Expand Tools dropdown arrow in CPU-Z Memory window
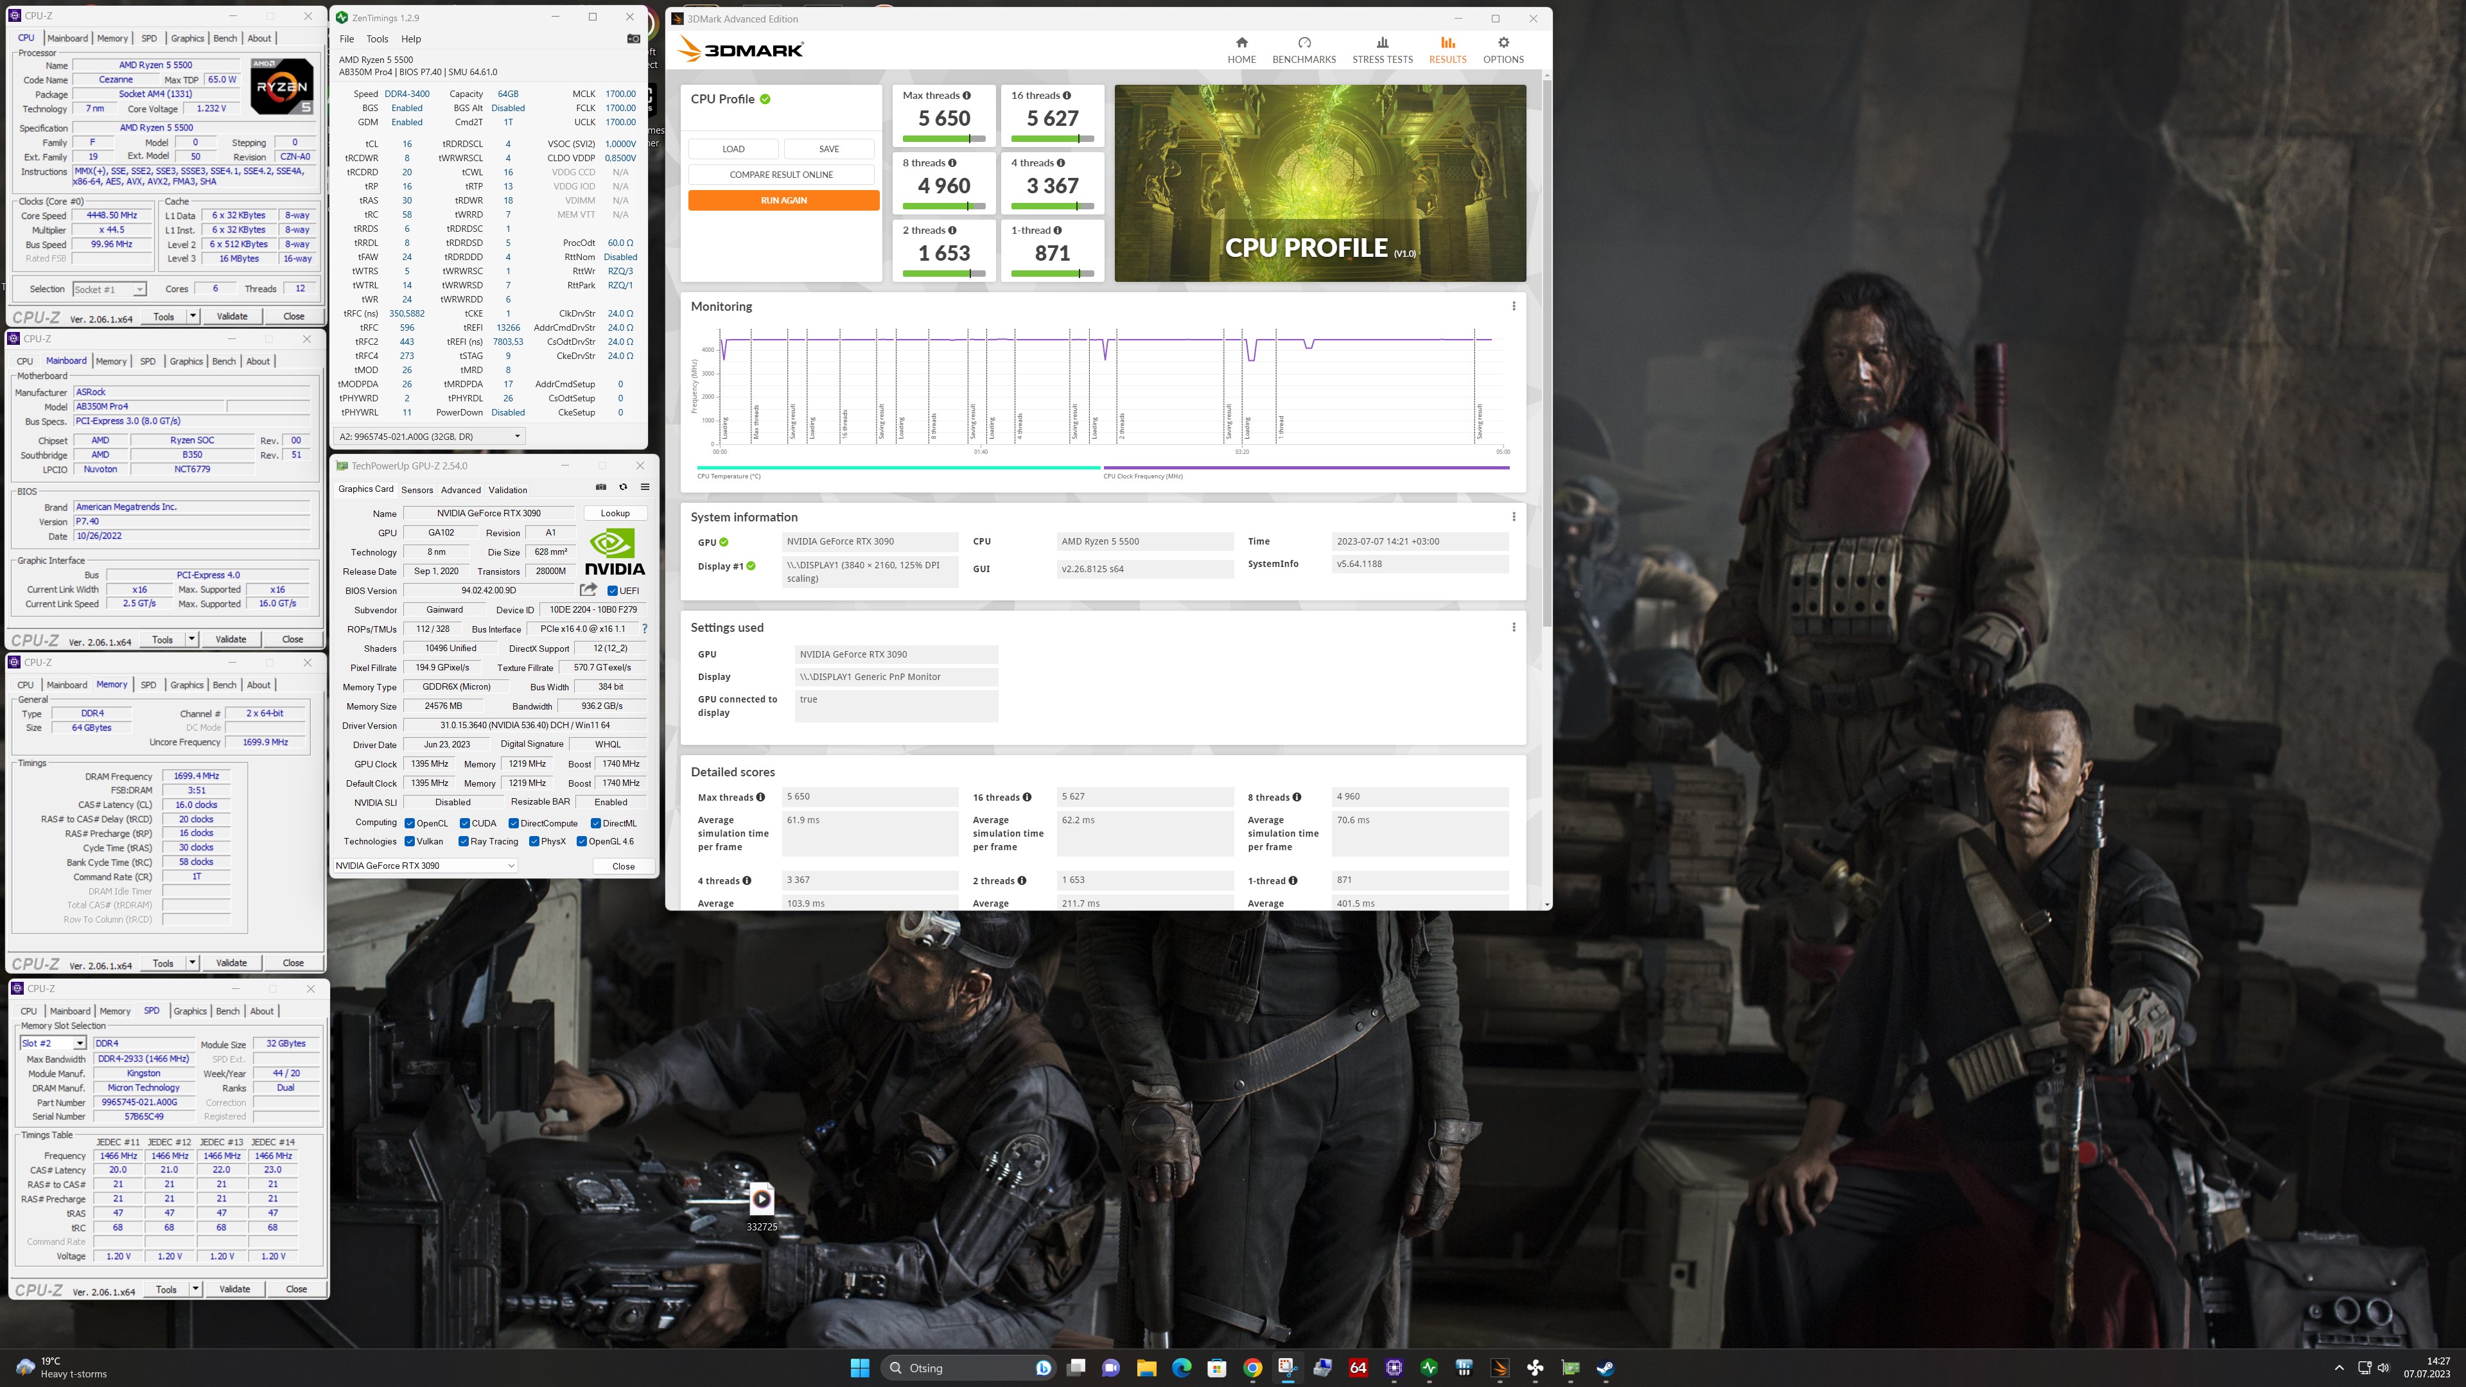The image size is (2466, 1387). (x=193, y=963)
